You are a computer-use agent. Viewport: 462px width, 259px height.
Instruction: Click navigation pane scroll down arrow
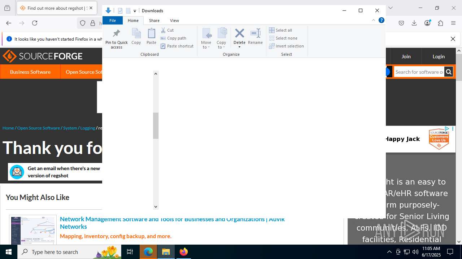(156, 206)
